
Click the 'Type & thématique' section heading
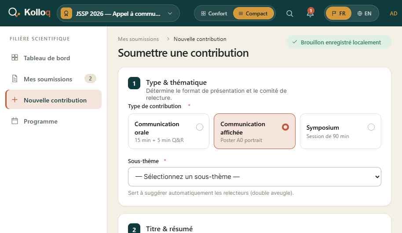pyautogui.click(x=176, y=82)
